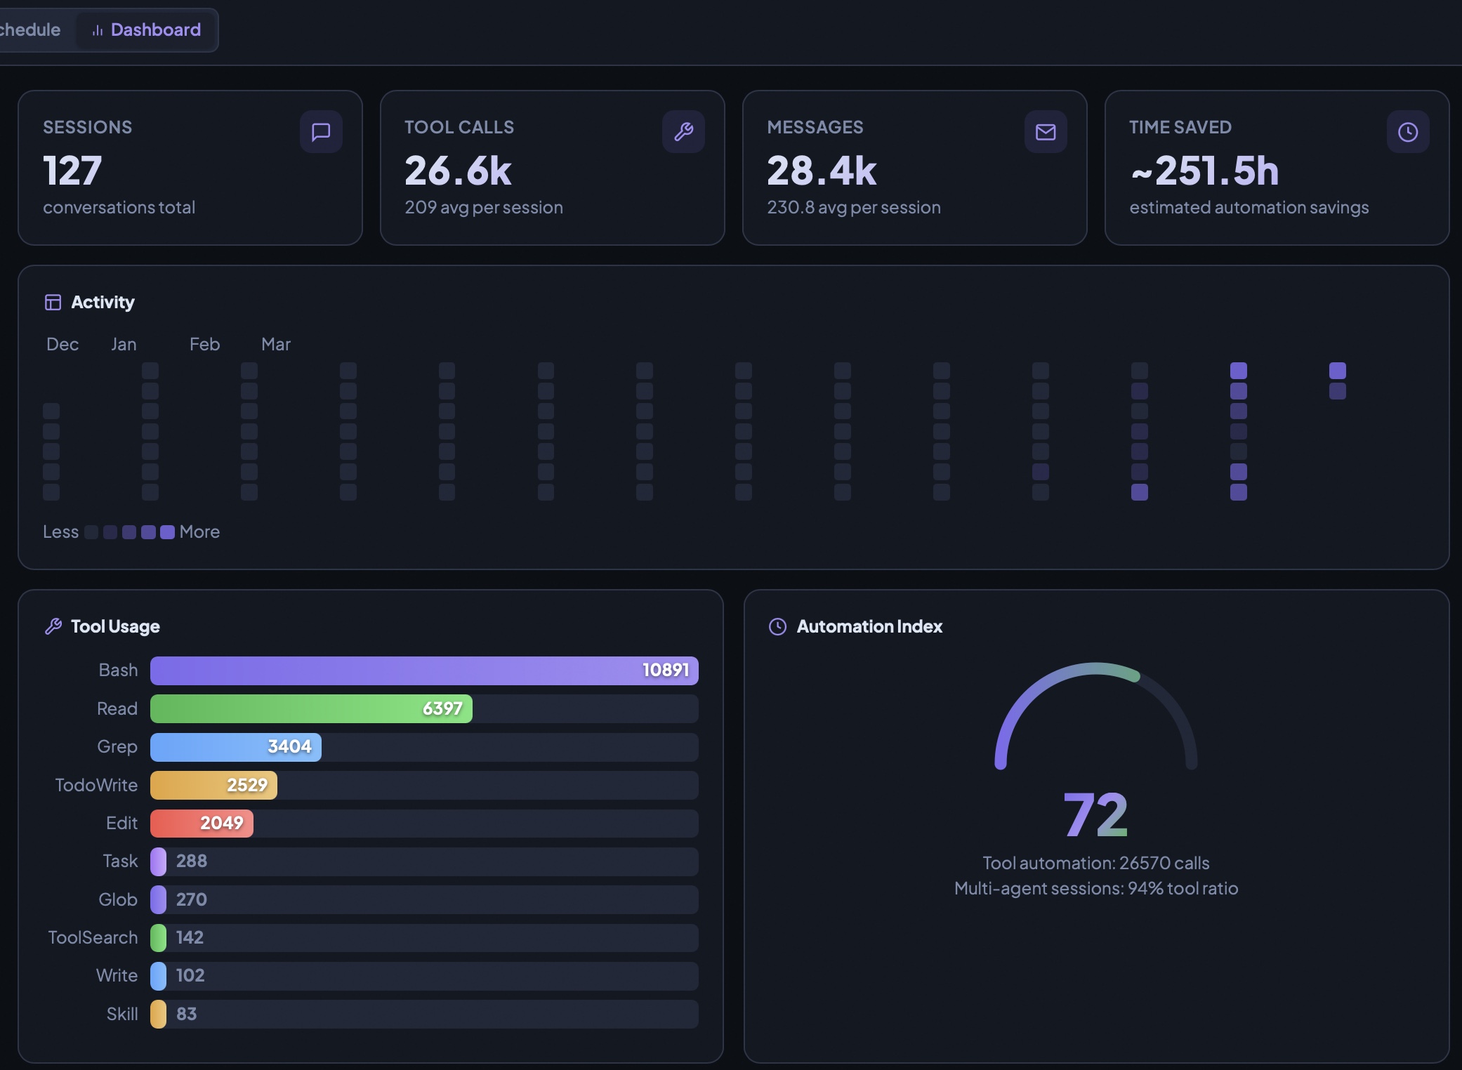The width and height of the screenshot is (1462, 1070).
Task: Click the automation index score 72
Action: (x=1095, y=814)
